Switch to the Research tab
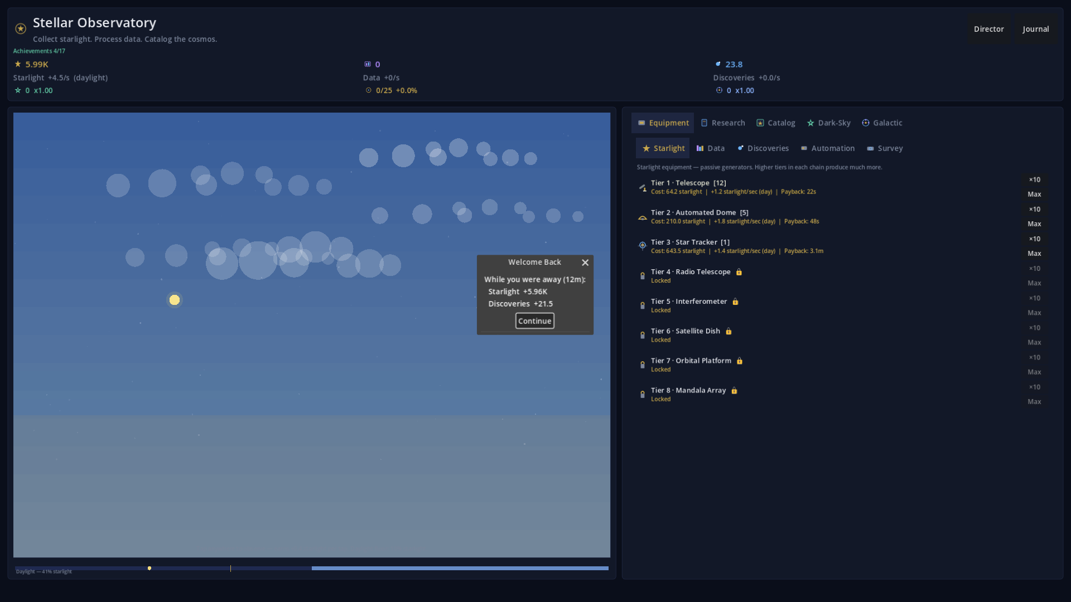1071x602 pixels. (723, 123)
